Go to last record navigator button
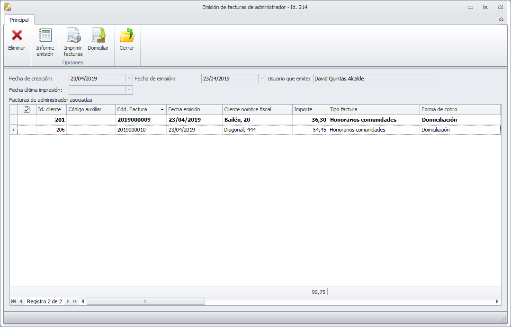Image resolution: width=511 pixels, height=327 pixels. tap(75, 301)
